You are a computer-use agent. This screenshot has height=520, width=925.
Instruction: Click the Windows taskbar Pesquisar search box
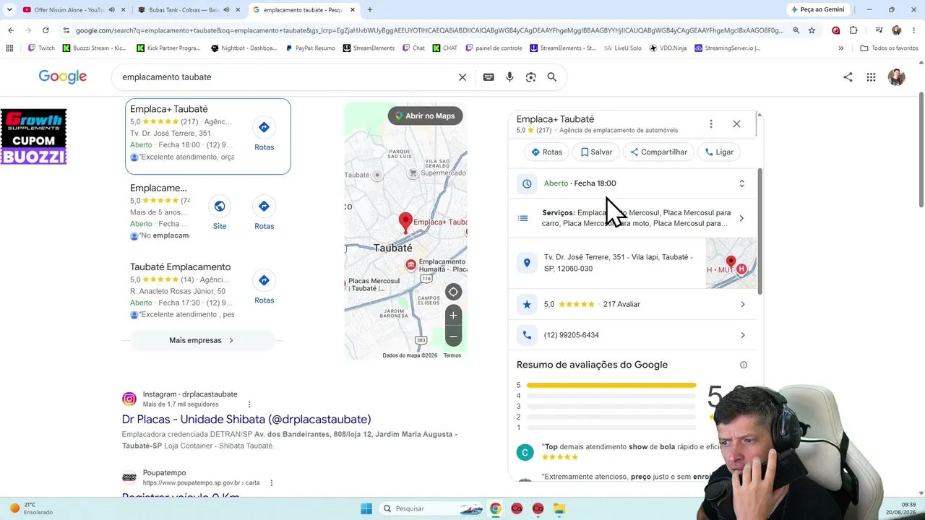[x=431, y=508]
